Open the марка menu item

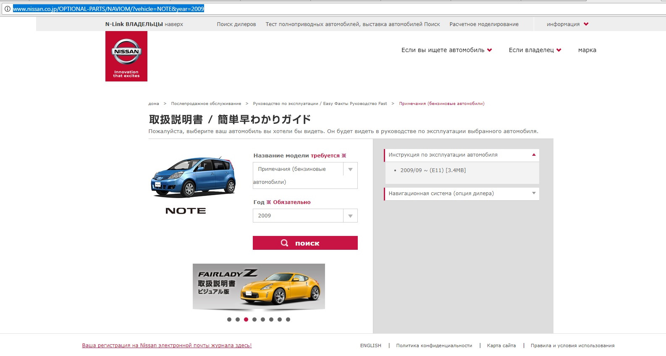587,50
